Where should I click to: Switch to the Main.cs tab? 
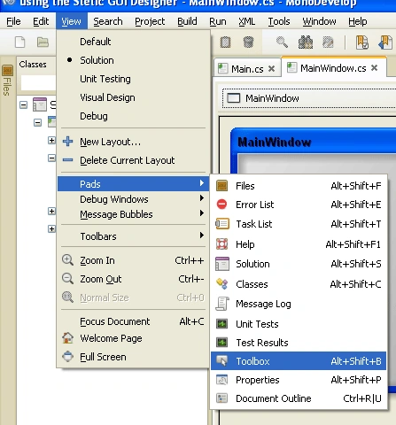(x=247, y=69)
